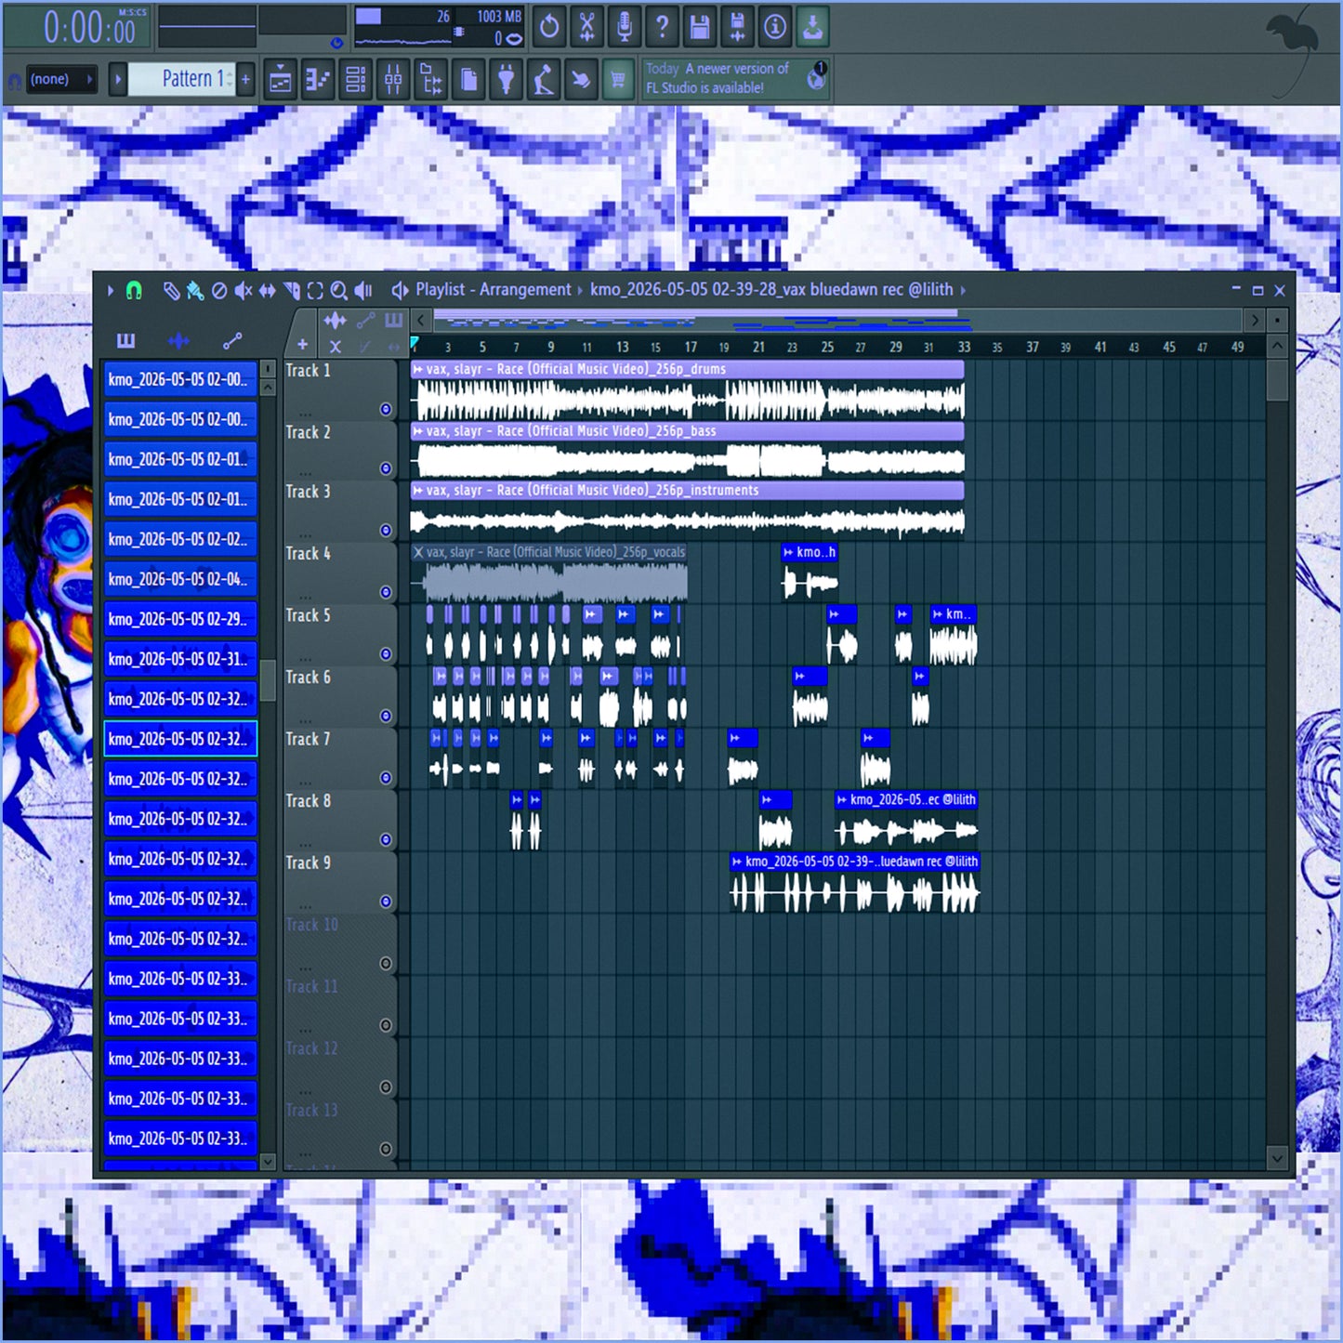
Task: Open the project picker page icon
Action: (468, 80)
